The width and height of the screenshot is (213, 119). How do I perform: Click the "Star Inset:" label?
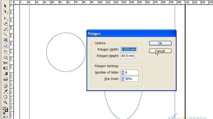(111, 79)
